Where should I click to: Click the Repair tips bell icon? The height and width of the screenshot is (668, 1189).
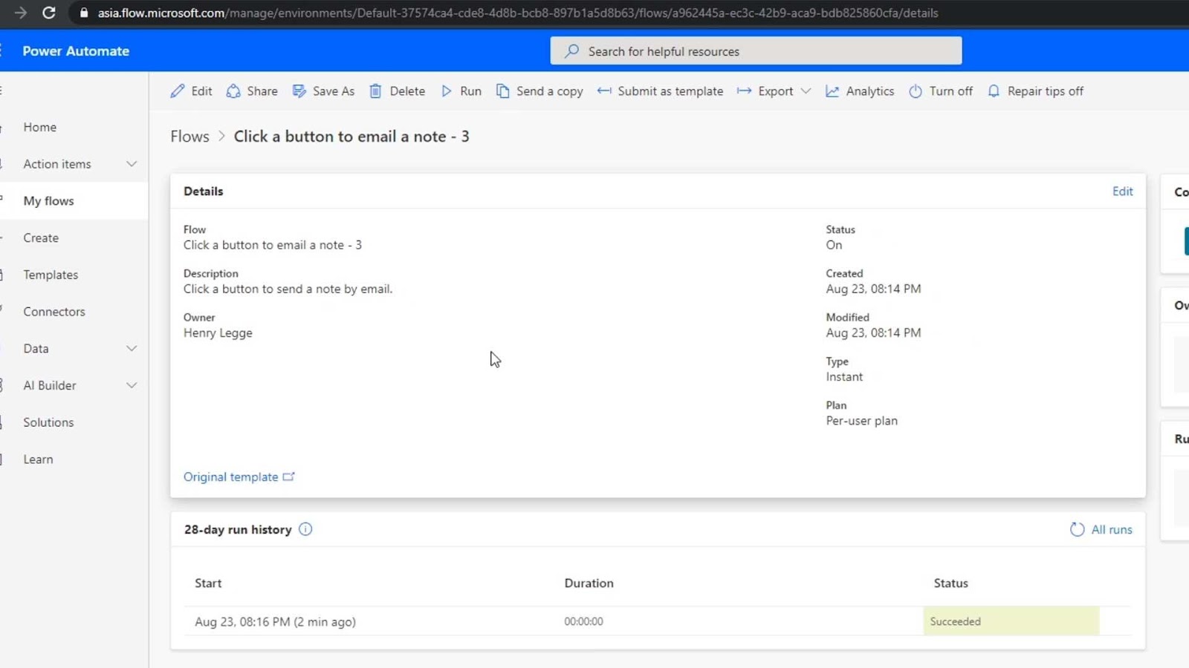pyautogui.click(x=994, y=91)
